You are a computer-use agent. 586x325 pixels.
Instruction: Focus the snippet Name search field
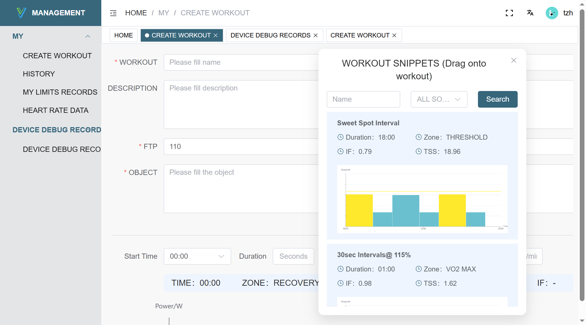[x=363, y=99]
